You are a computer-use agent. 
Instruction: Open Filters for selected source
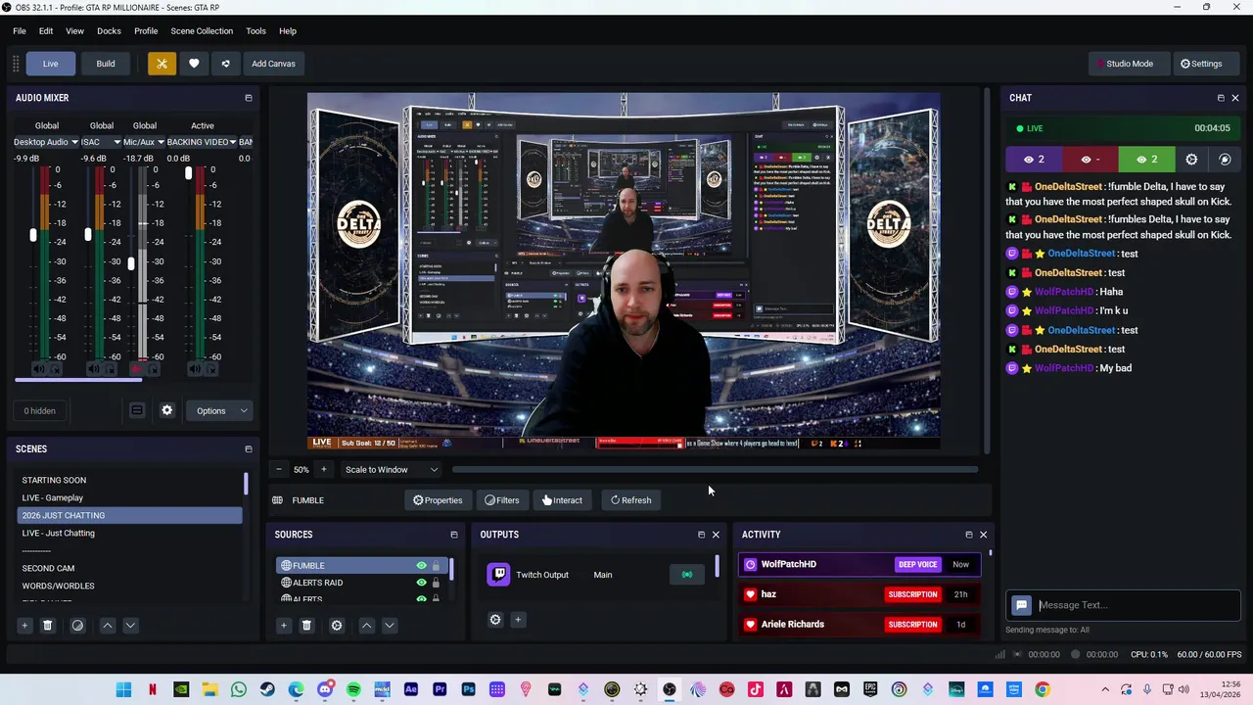point(502,500)
